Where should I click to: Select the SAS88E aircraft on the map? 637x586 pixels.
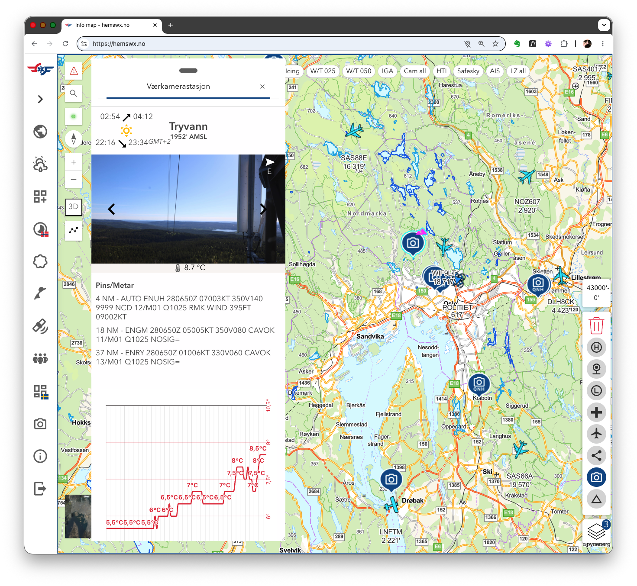[x=354, y=130]
